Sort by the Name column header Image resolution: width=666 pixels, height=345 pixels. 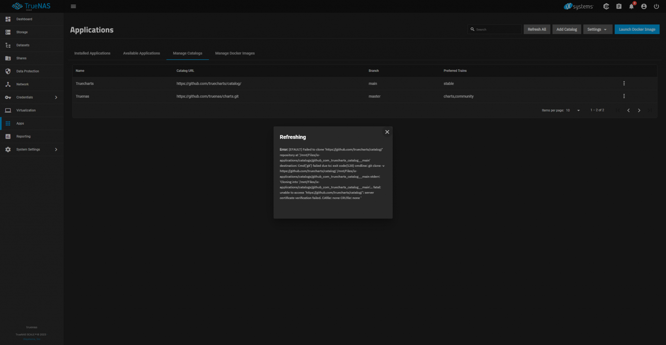pyautogui.click(x=80, y=71)
